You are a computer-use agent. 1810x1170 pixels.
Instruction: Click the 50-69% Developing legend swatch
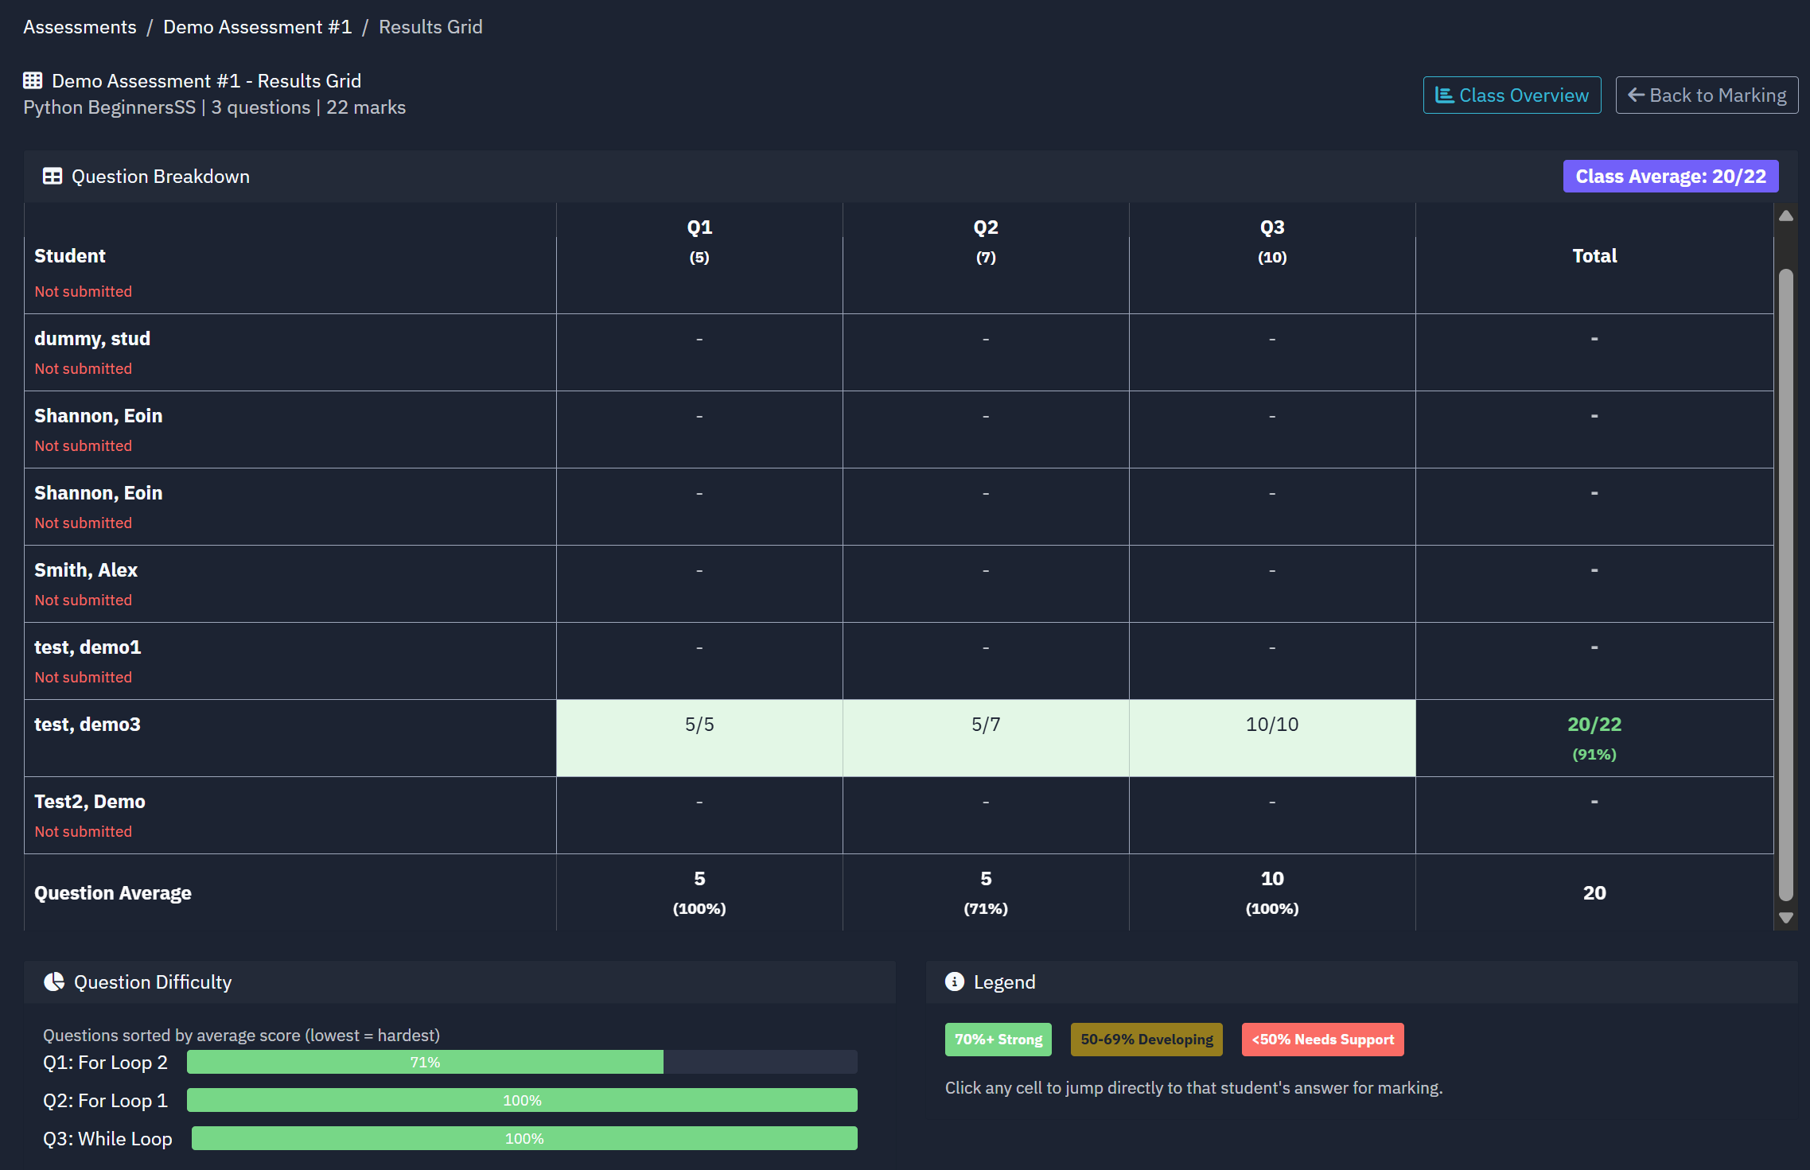(1146, 1040)
